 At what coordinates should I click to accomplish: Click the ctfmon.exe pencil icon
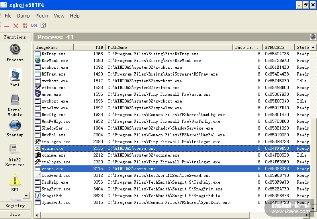tap(37, 87)
